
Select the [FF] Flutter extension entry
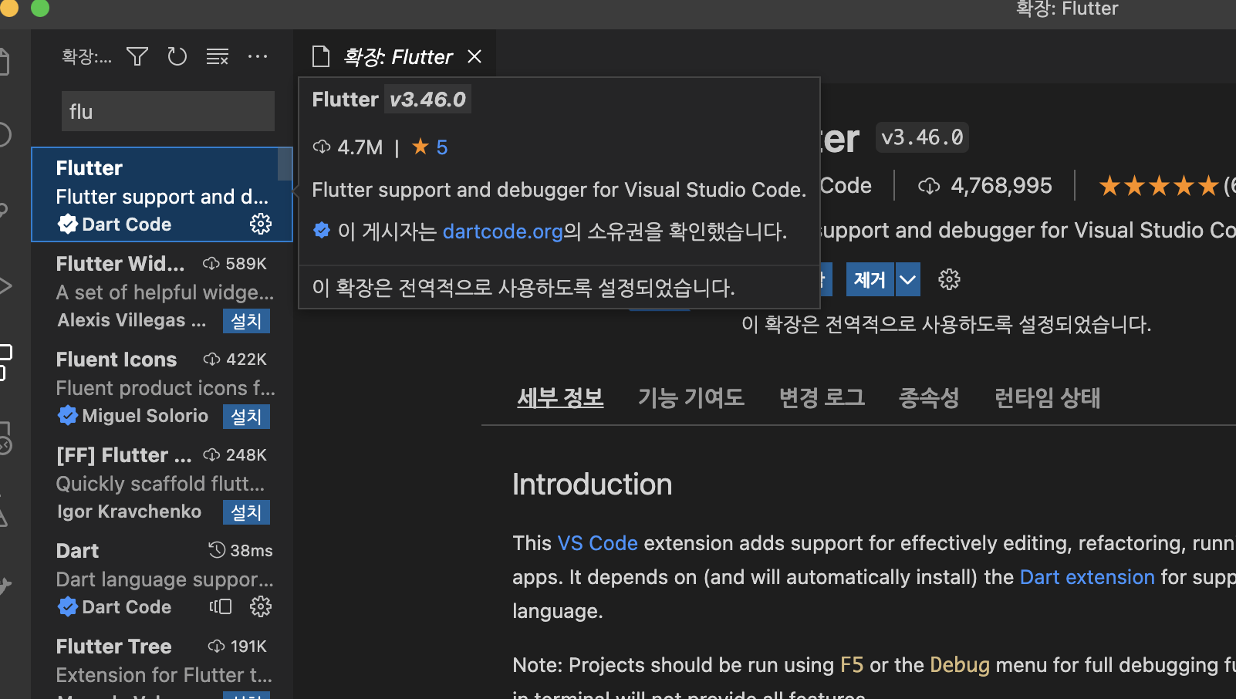tap(162, 483)
